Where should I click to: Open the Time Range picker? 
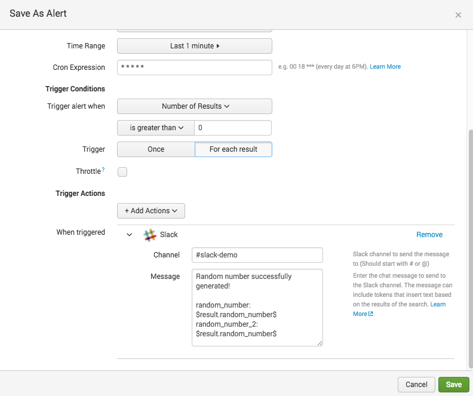194,46
